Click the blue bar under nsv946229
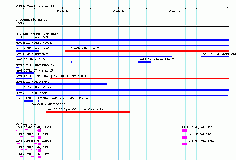 [122, 45]
